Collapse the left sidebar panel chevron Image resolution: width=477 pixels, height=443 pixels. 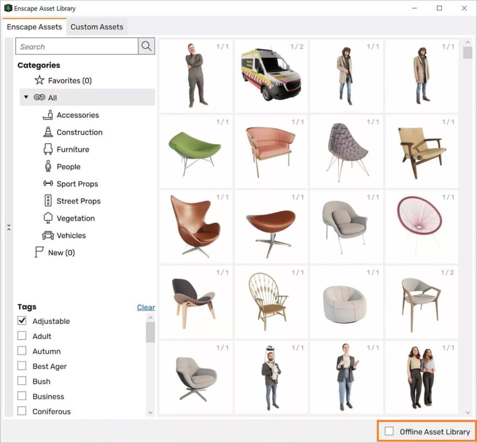pos(9,227)
